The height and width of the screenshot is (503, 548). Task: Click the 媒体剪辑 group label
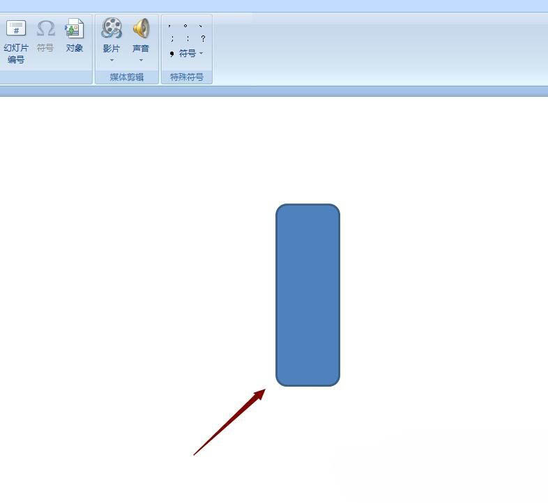[126, 77]
